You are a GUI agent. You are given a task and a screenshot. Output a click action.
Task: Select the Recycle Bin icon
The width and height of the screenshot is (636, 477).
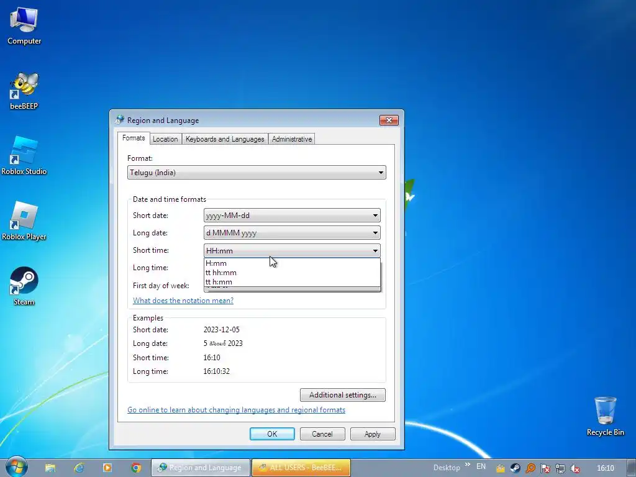coord(605,416)
